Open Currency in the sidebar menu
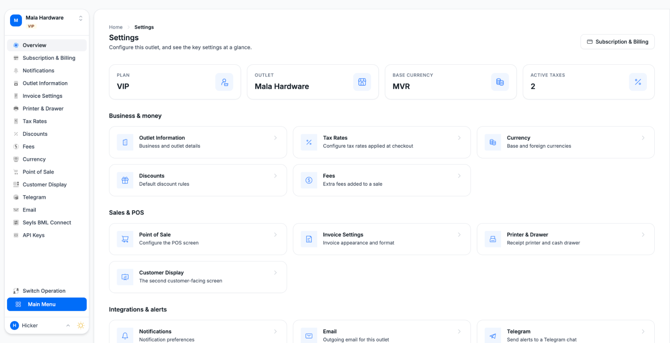The height and width of the screenshot is (343, 670). (47, 159)
